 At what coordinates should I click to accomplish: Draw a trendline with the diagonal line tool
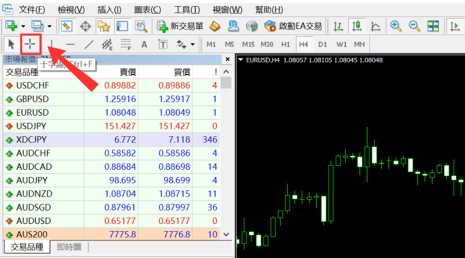tap(89, 44)
